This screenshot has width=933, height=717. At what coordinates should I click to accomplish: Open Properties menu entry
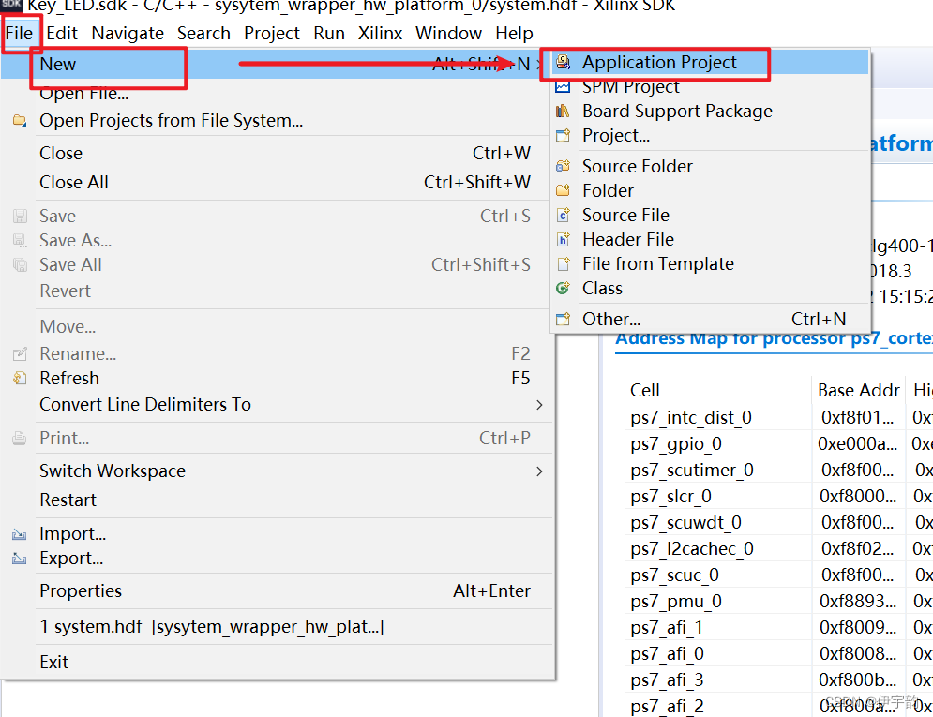coord(277,591)
